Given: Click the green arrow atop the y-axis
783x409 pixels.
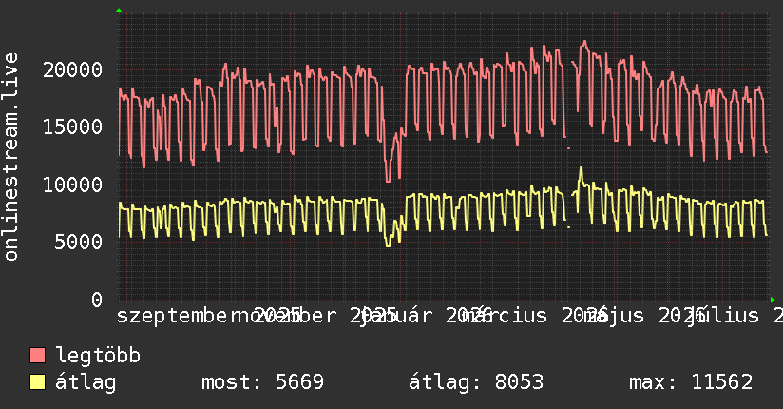Looking at the screenshot, I should [x=119, y=10].
